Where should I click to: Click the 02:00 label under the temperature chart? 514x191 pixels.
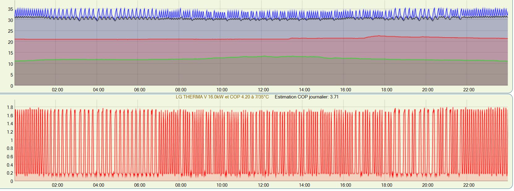pyautogui.click(x=57, y=90)
